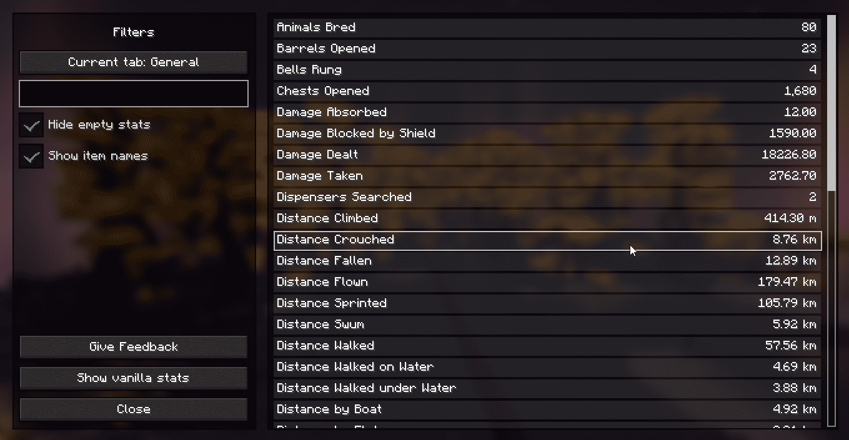Open the Give Feedback button

point(134,347)
